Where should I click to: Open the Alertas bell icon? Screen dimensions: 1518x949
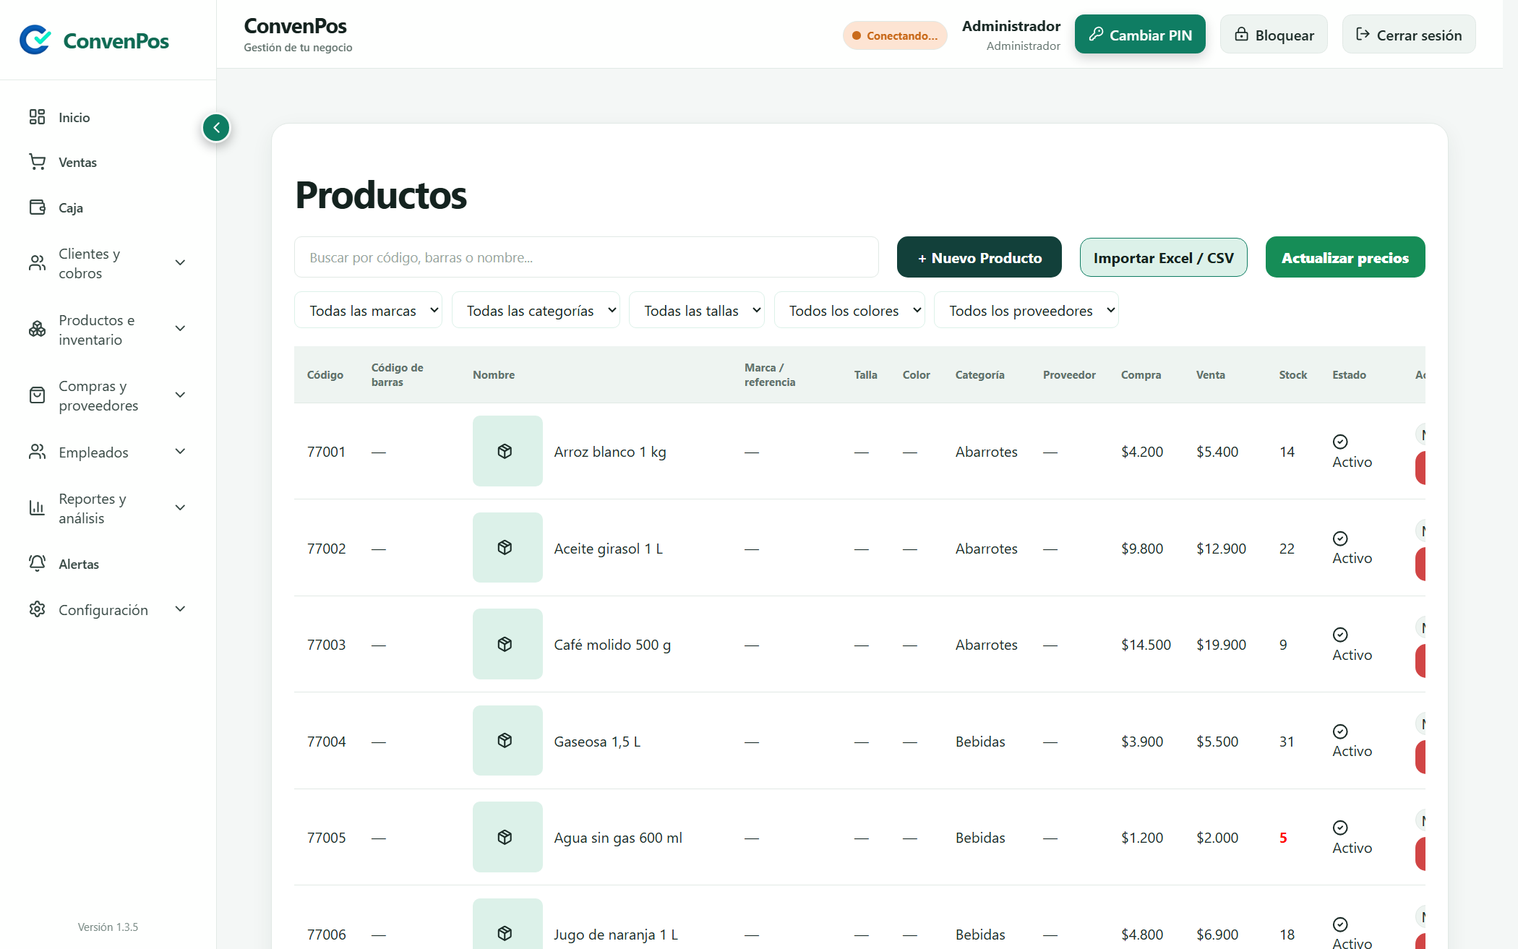pyautogui.click(x=37, y=564)
